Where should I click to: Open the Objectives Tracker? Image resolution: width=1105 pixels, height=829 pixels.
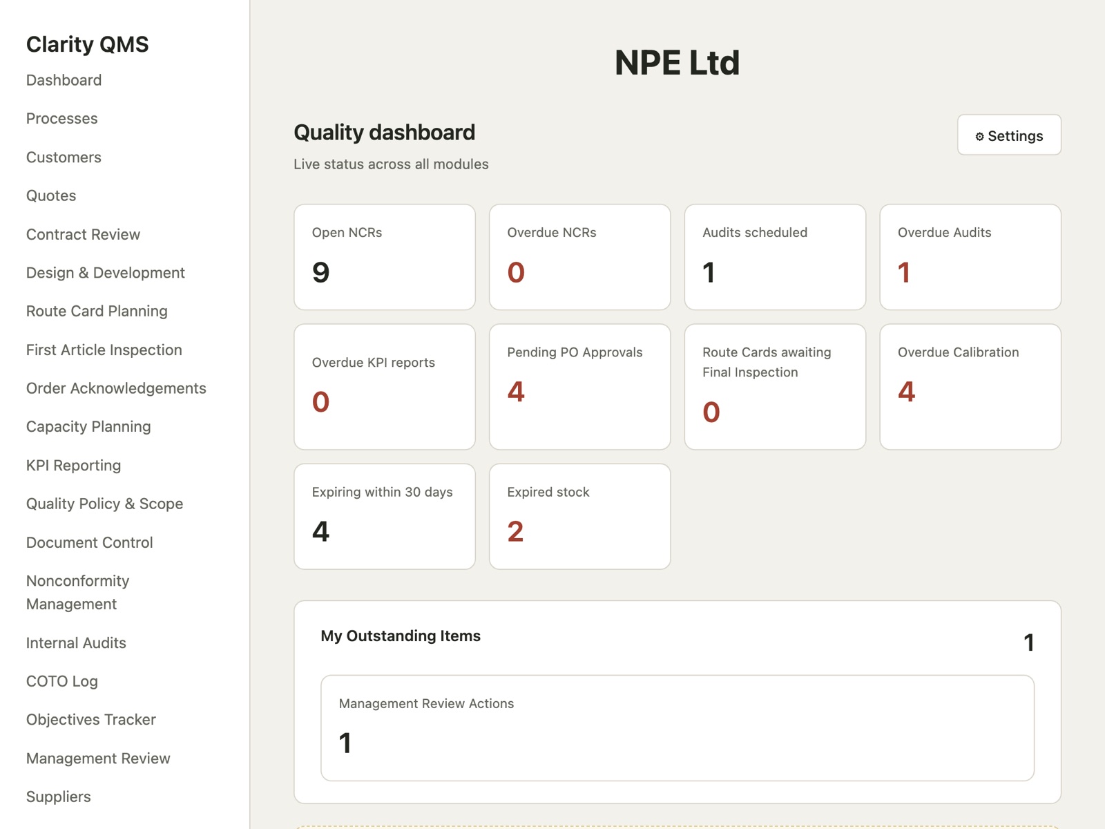(91, 720)
